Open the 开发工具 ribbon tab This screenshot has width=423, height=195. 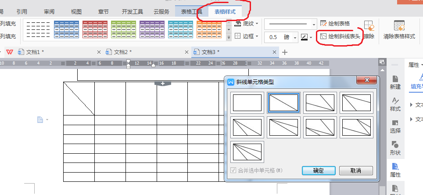pos(133,11)
